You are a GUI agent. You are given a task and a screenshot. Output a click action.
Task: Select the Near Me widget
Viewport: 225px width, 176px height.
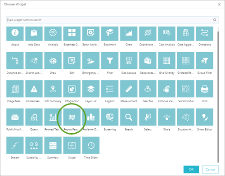(x=148, y=89)
